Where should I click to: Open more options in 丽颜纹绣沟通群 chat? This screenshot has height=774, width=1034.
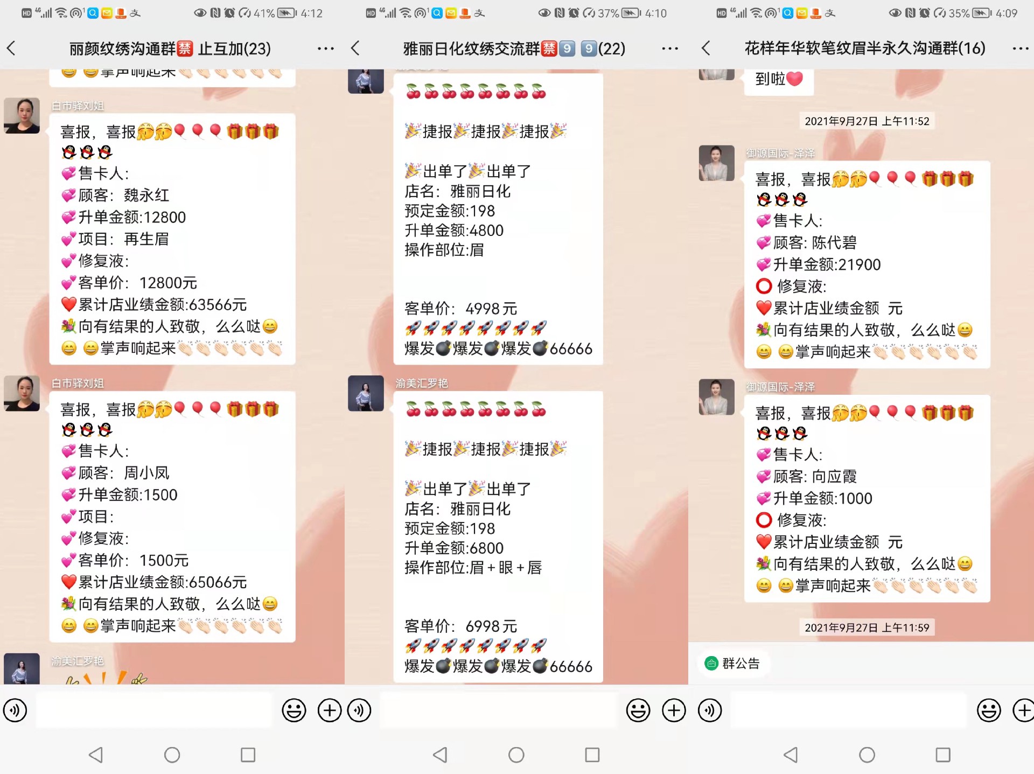click(325, 48)
